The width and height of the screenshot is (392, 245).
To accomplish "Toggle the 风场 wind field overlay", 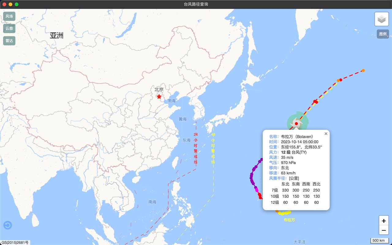I will (9, 16).
